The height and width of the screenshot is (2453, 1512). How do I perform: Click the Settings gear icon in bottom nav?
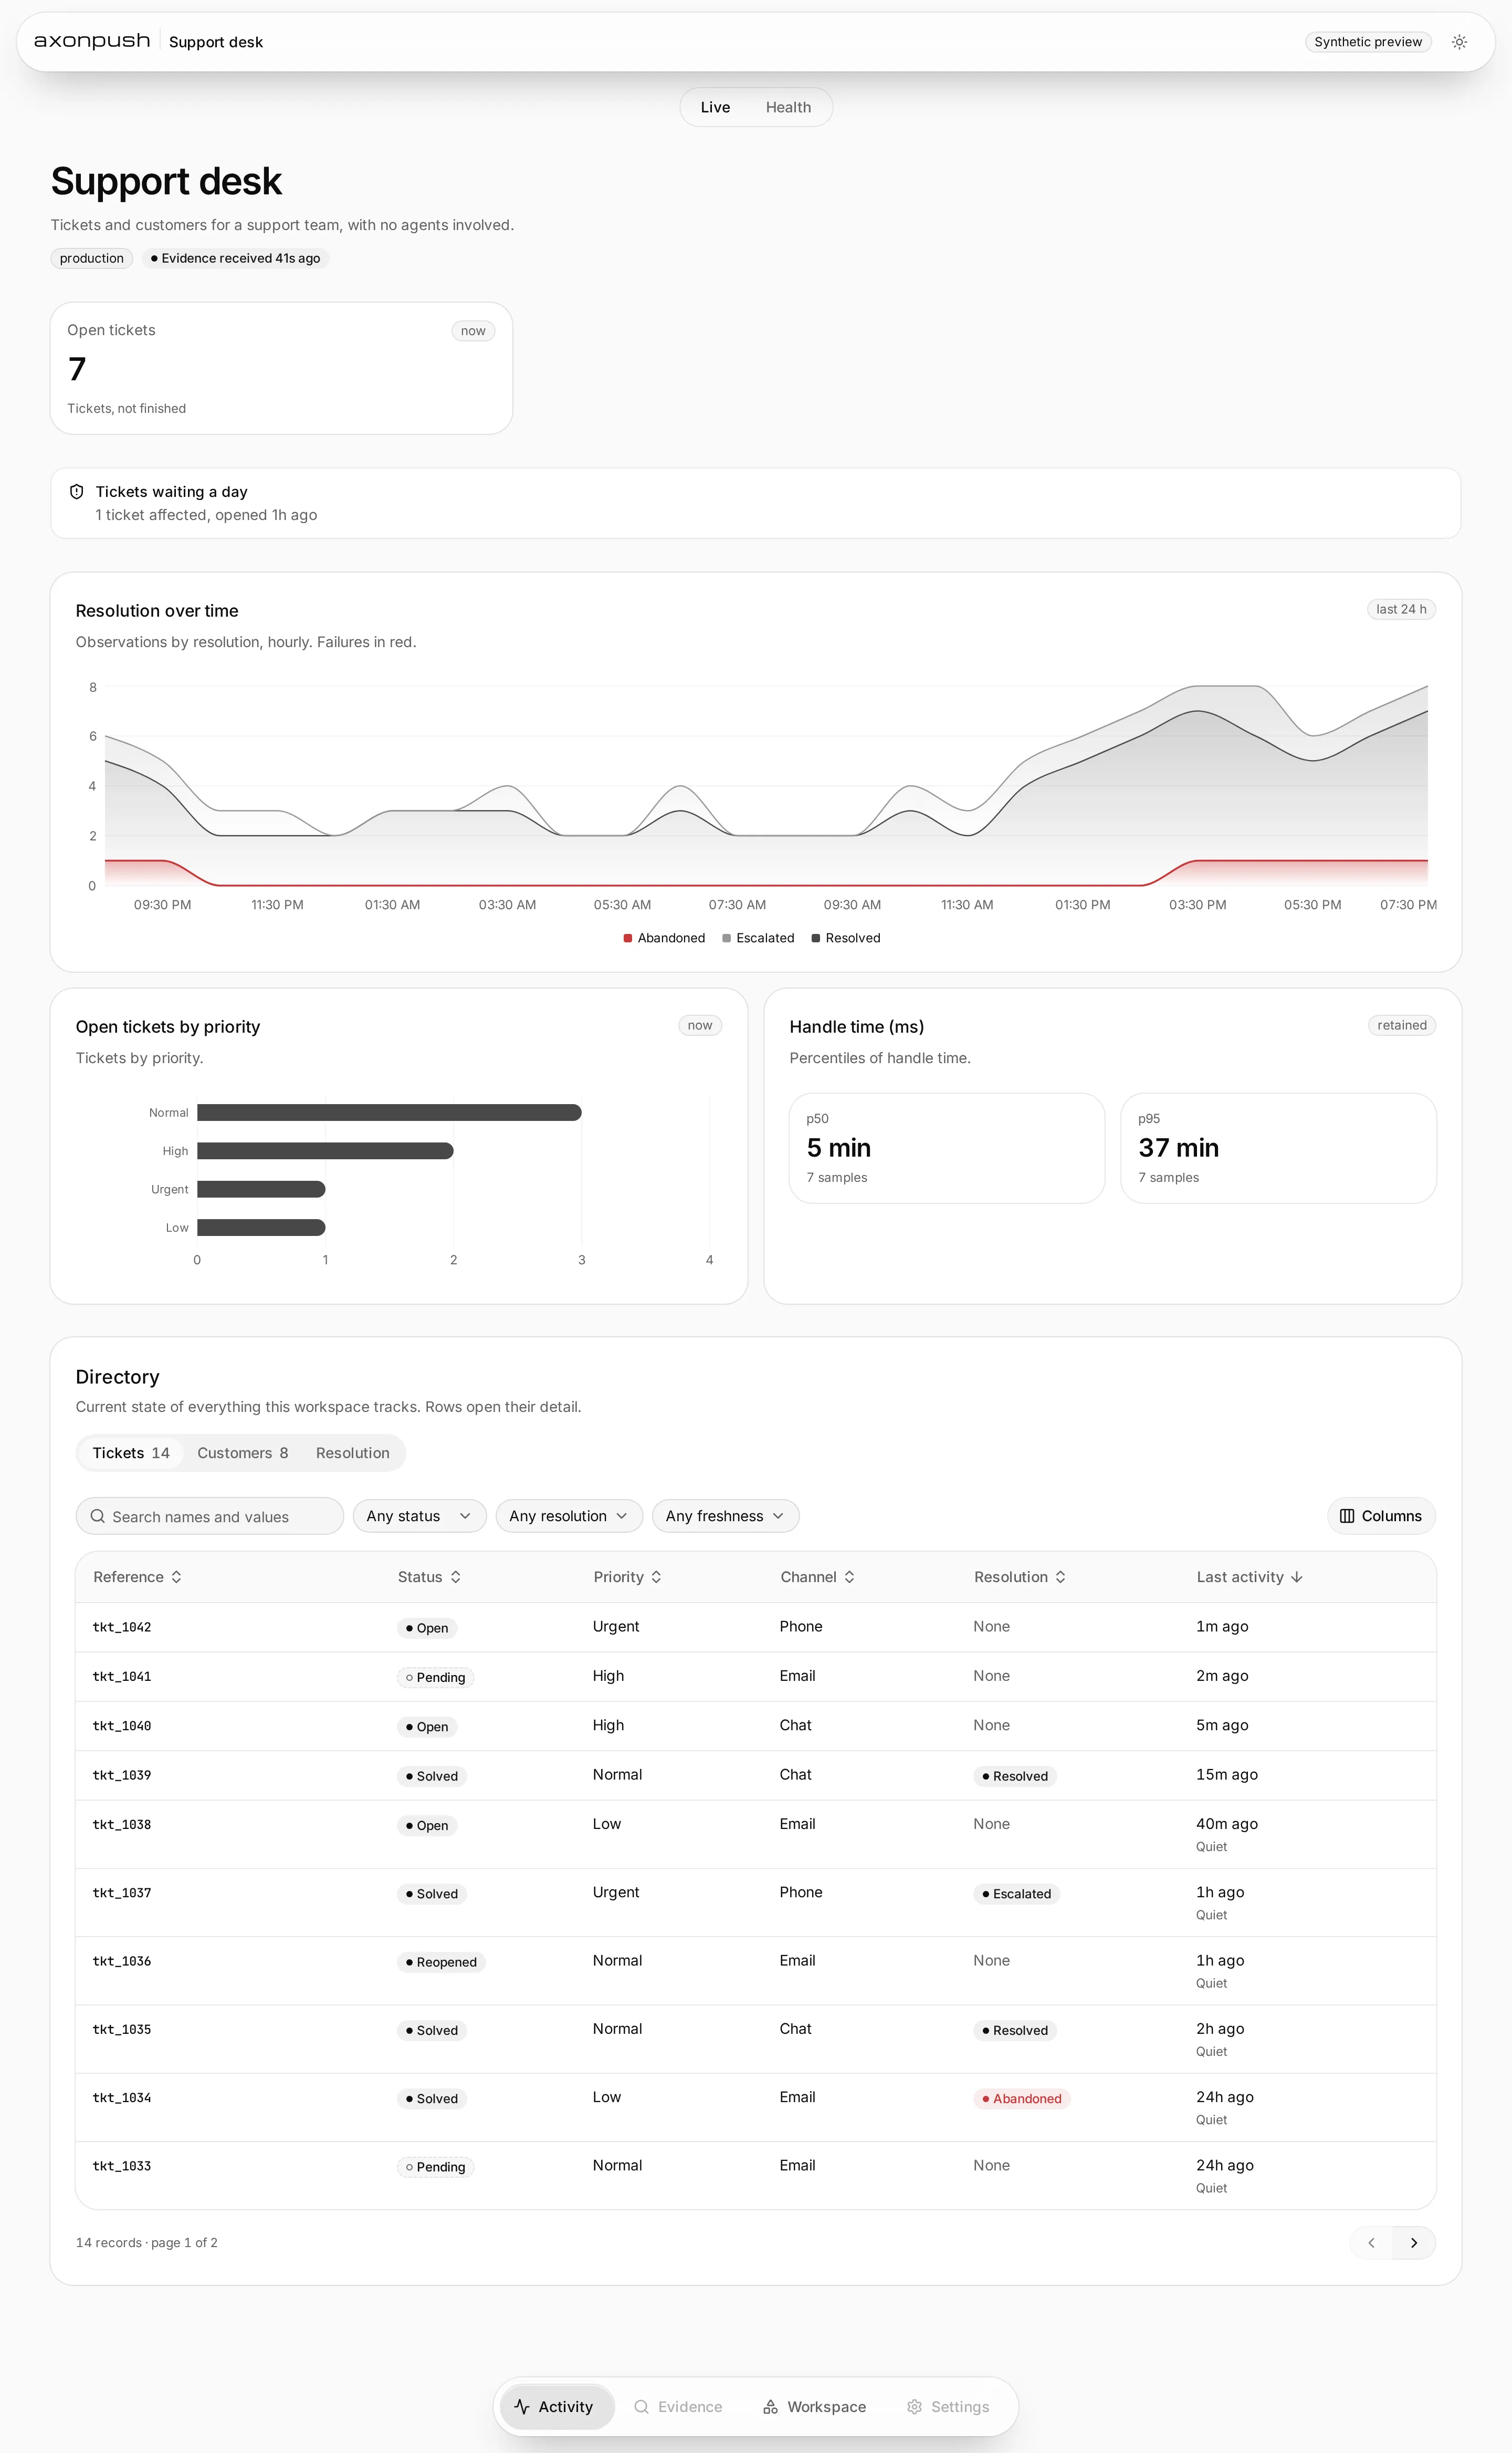point(914,2406)
